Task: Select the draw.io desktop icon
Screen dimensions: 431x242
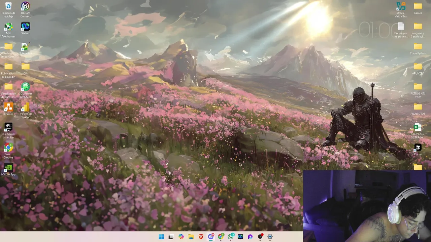Action: pos(8,109)
